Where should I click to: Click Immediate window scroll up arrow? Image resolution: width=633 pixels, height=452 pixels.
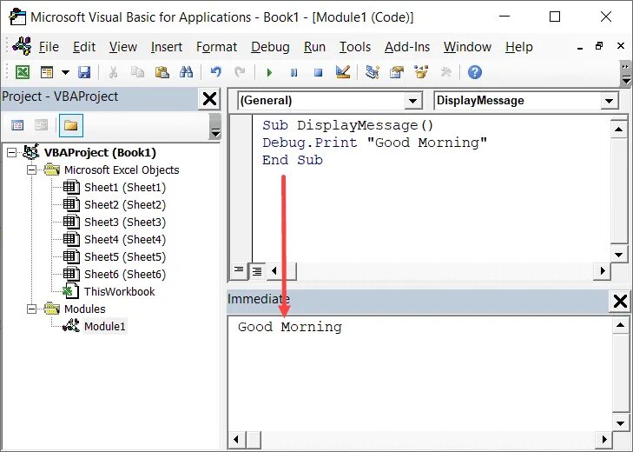click(620, 325)
